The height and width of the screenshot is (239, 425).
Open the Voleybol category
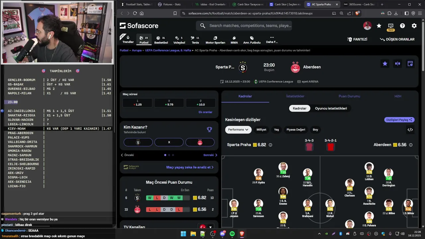[x=179, y=40]
